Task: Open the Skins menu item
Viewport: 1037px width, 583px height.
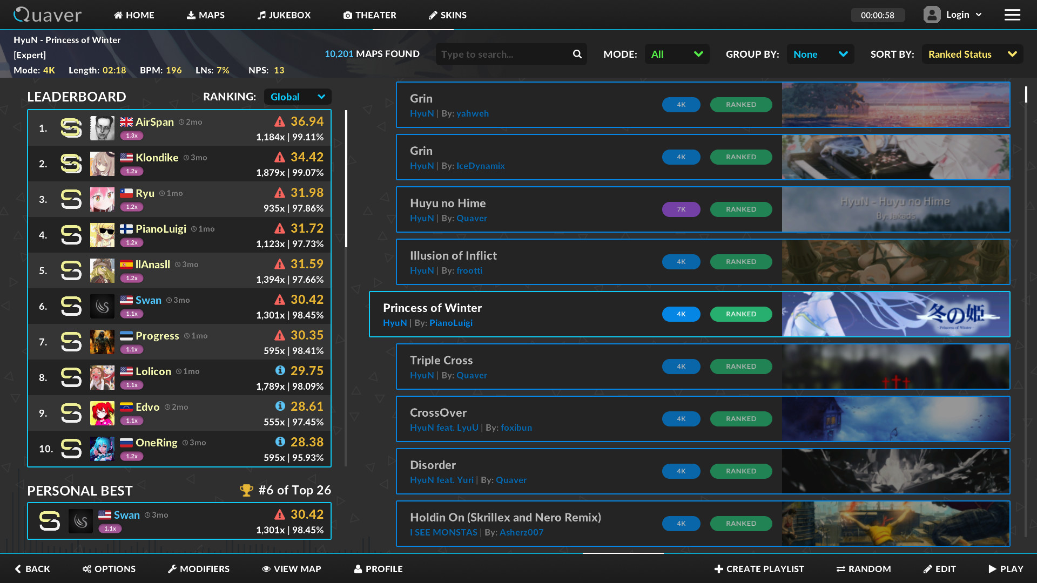Action: (x=447, y=15)
